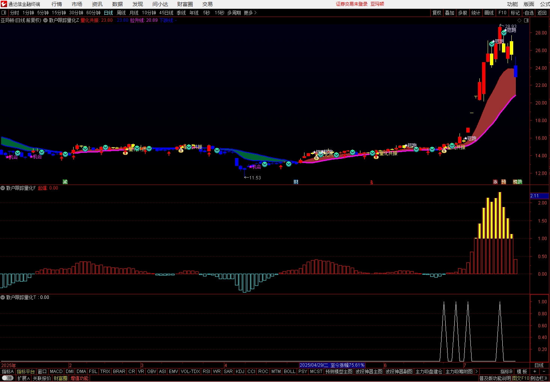Open the 资讯 menu
This screenshot has height=382, width=550.
click(x=97, y=4)
